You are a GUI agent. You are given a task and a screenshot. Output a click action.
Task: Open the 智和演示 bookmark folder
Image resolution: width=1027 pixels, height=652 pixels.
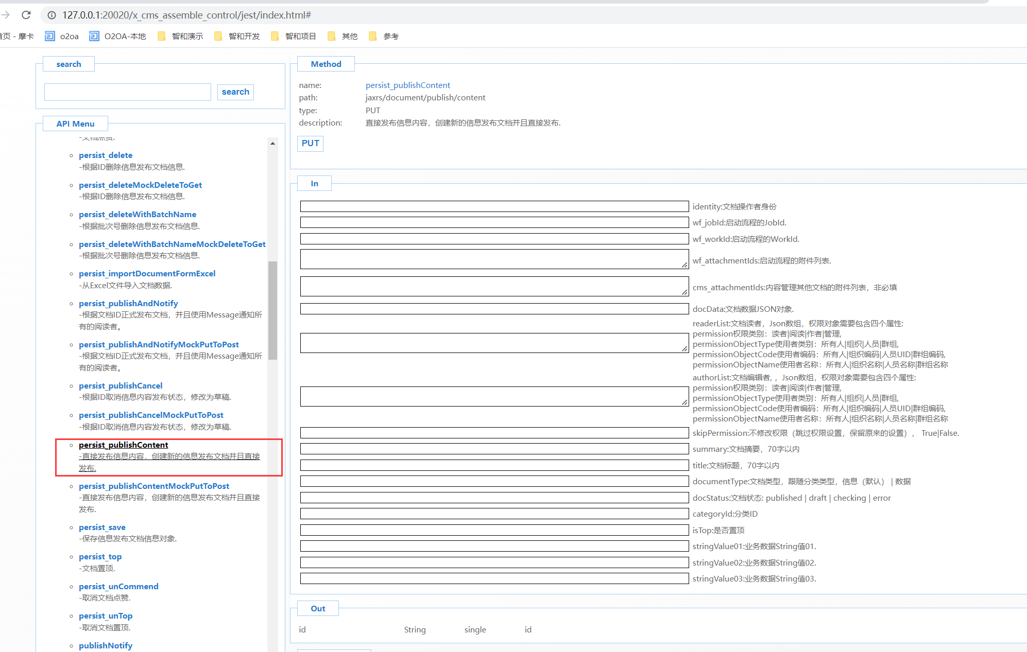(x=180, y=36)
